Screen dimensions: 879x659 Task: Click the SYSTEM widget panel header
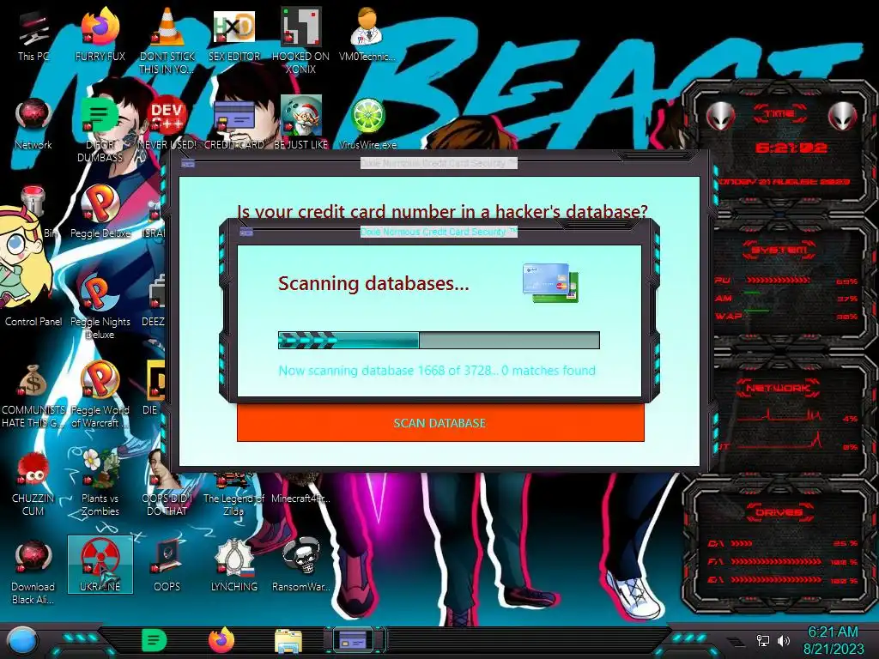coord(779,250)
